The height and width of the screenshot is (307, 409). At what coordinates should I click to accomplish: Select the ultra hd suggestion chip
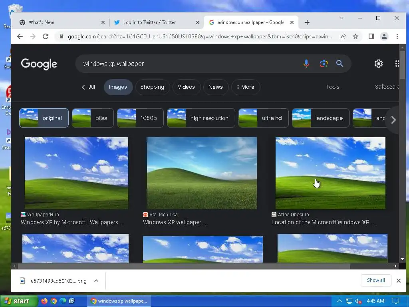coord(264,118)
